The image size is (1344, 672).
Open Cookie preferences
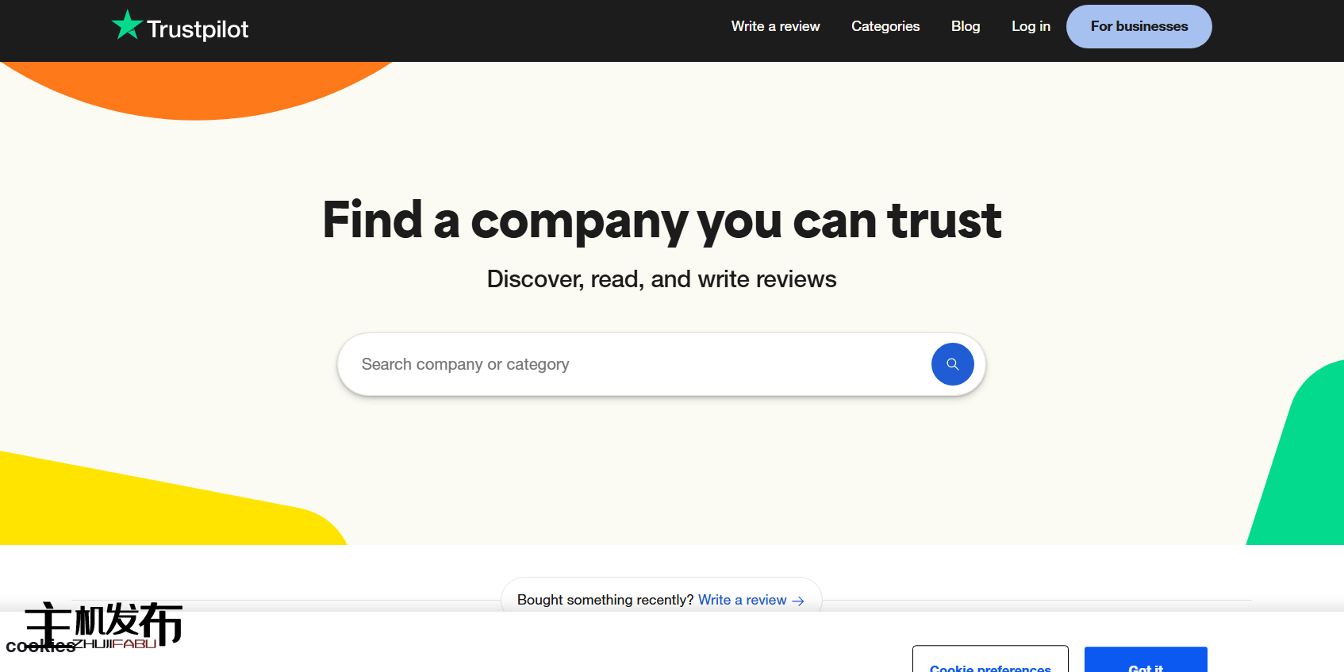990,663
